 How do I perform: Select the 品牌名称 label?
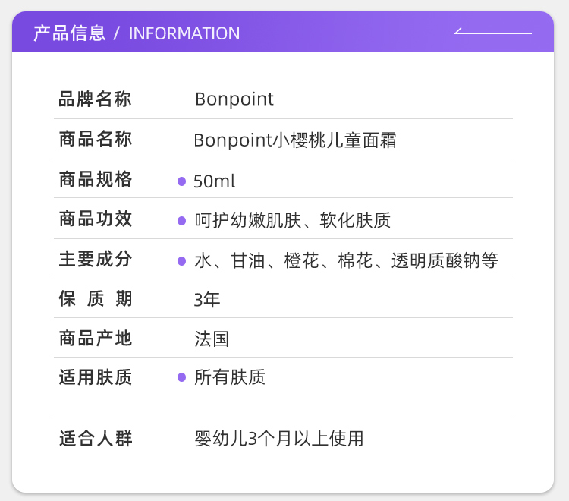click(x=96, y=99)
